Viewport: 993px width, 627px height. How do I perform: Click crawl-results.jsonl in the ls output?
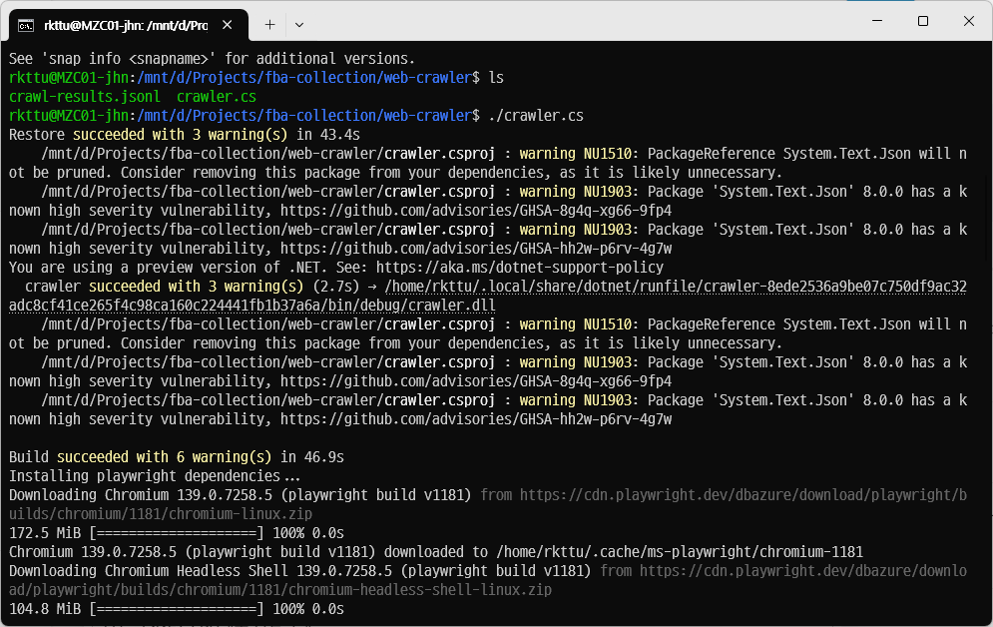(84, 97)
